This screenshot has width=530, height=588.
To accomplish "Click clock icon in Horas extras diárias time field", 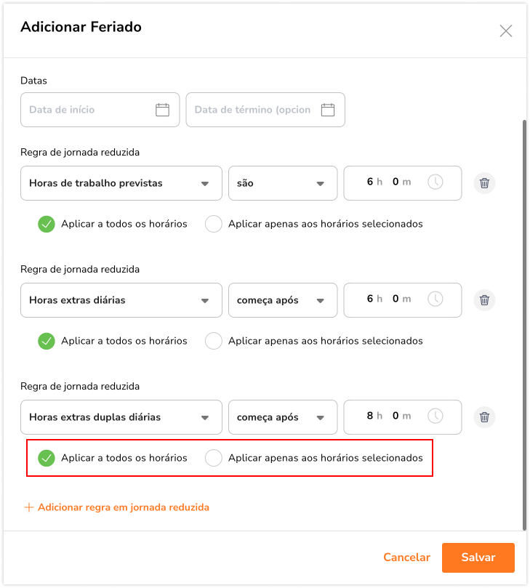I will (435, 299).
